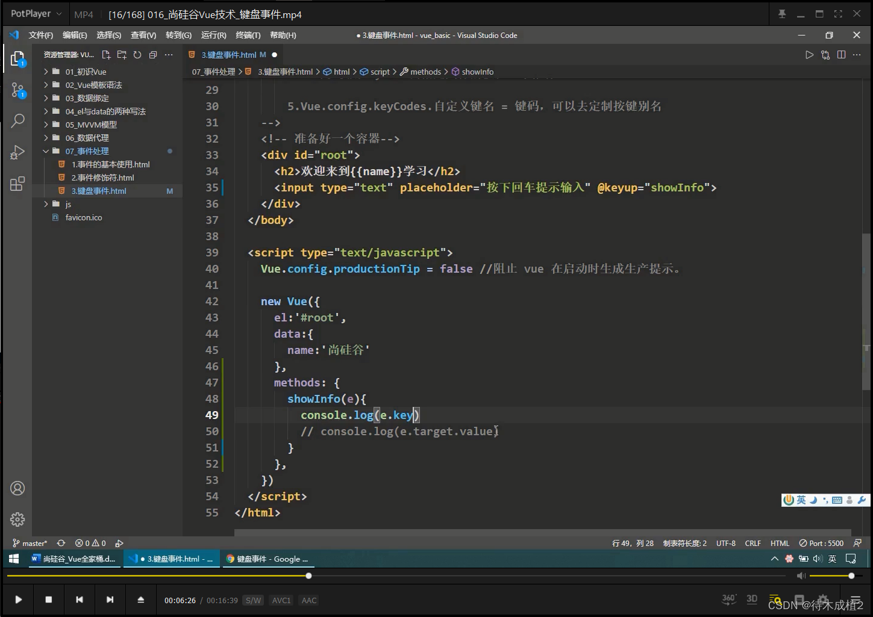Open the Run and Debug view
The image size is (873, 617).
(17, 152)
